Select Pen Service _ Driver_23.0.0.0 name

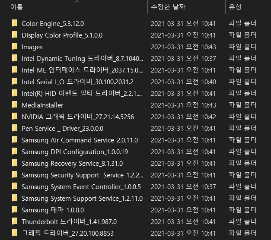pos(63,129)
